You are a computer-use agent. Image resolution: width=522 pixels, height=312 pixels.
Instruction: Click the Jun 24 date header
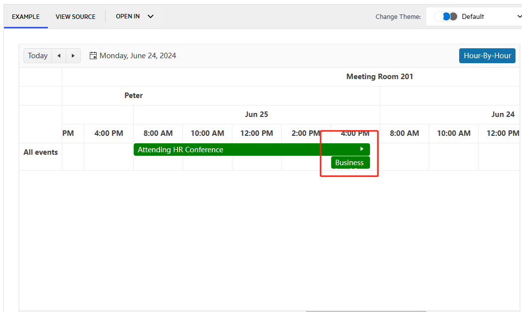(x=503, y=114)
